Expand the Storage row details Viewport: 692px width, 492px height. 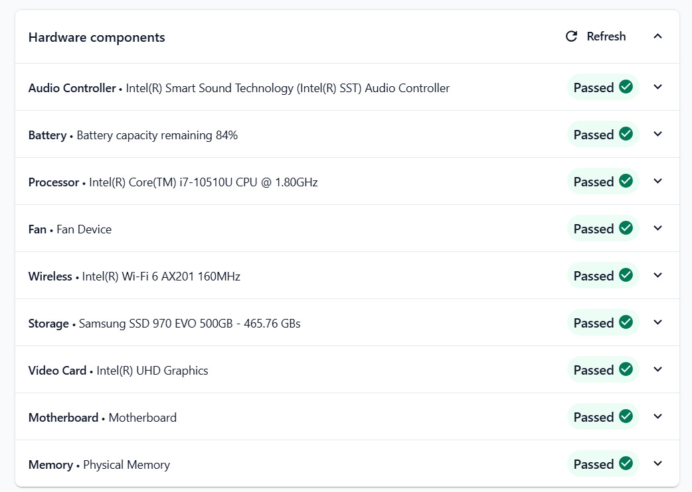tap(657, 323)
